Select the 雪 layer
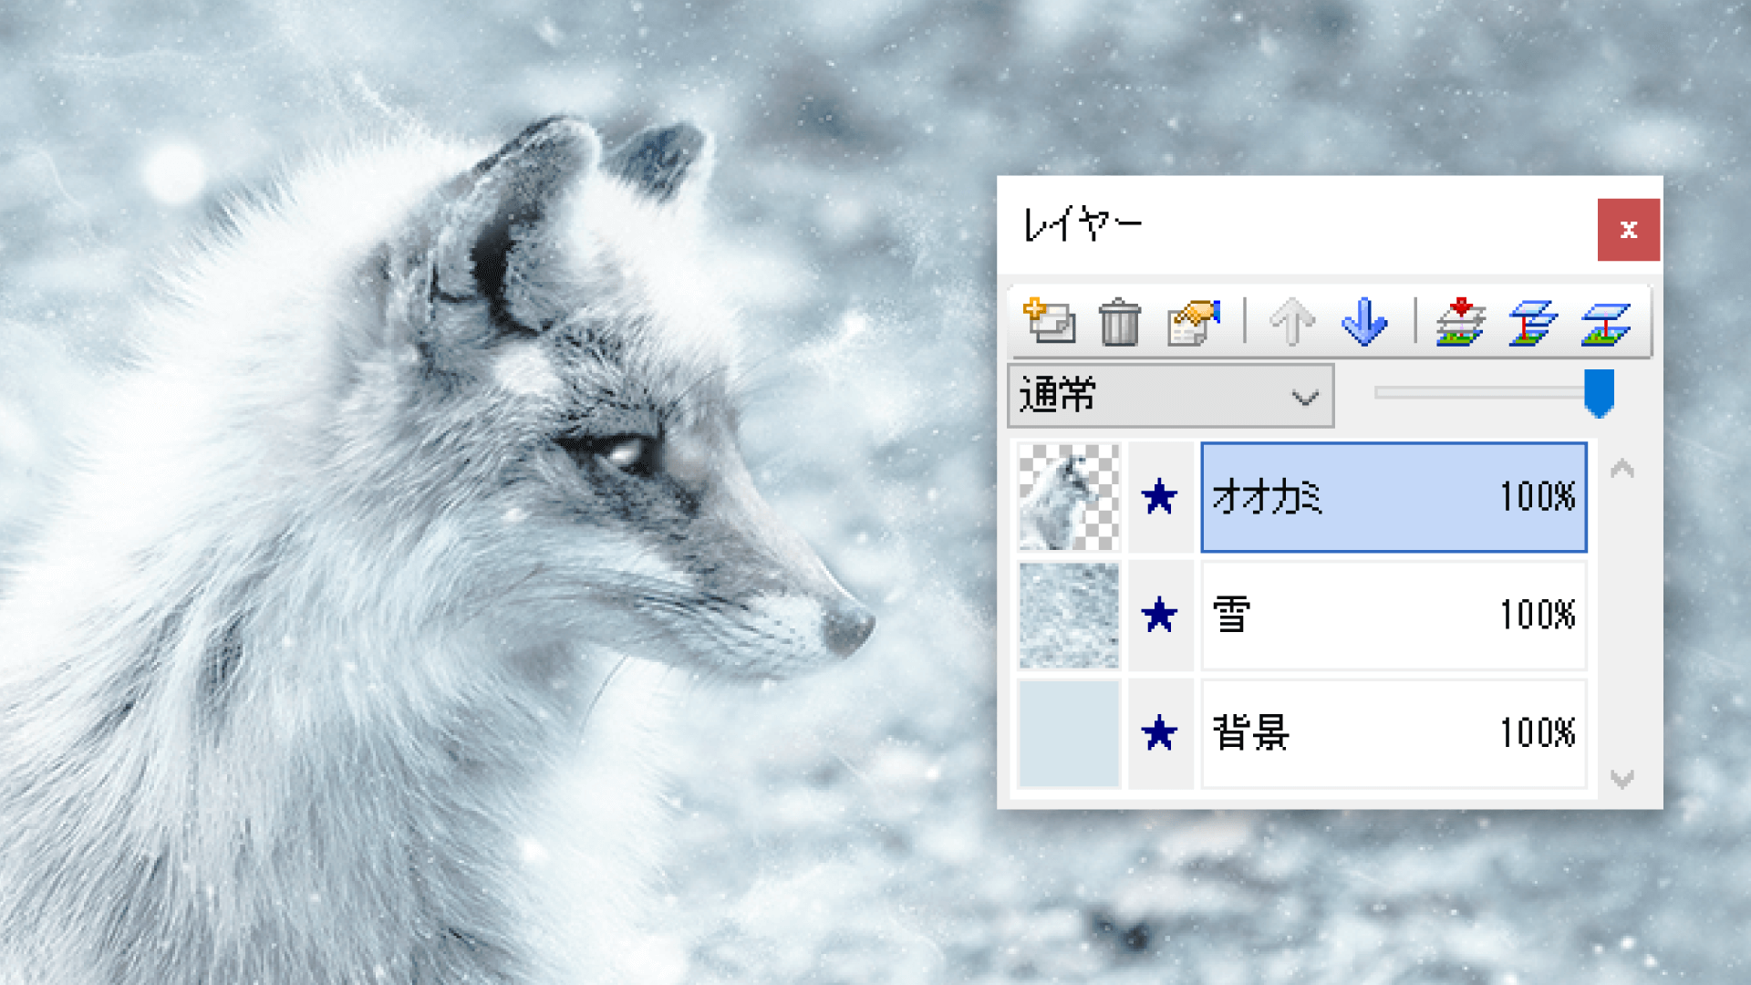Viewport: 1751px width, 985px height. click(1393, 616)
